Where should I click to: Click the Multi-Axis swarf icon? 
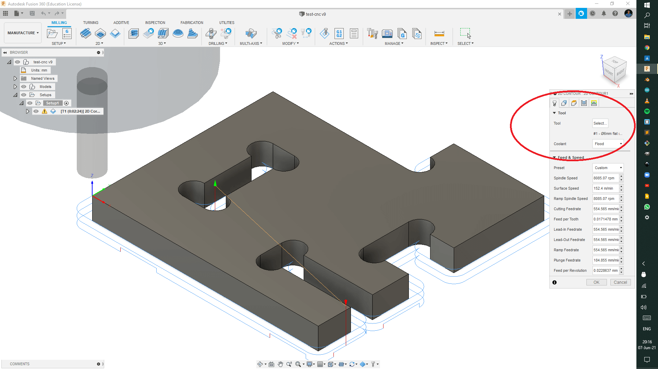pos(251,34)
